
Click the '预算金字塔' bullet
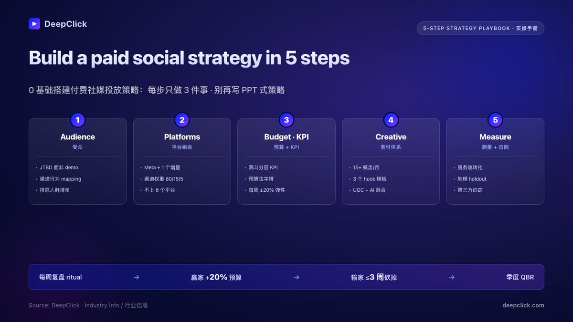pyautogui.click(x=261, y=179)
